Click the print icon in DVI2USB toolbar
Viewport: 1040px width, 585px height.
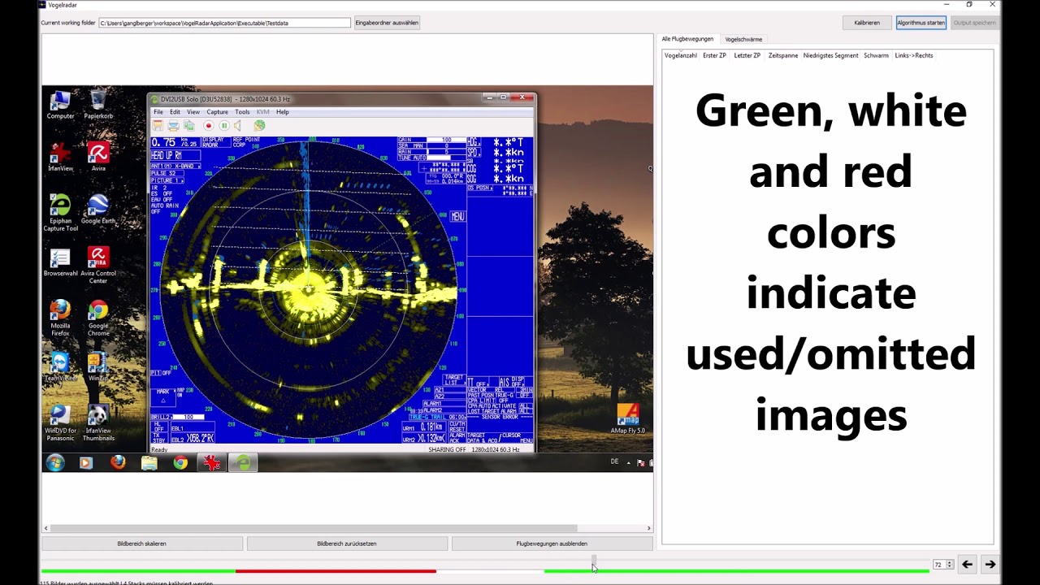pyautogui.click(x=173, y=126)
